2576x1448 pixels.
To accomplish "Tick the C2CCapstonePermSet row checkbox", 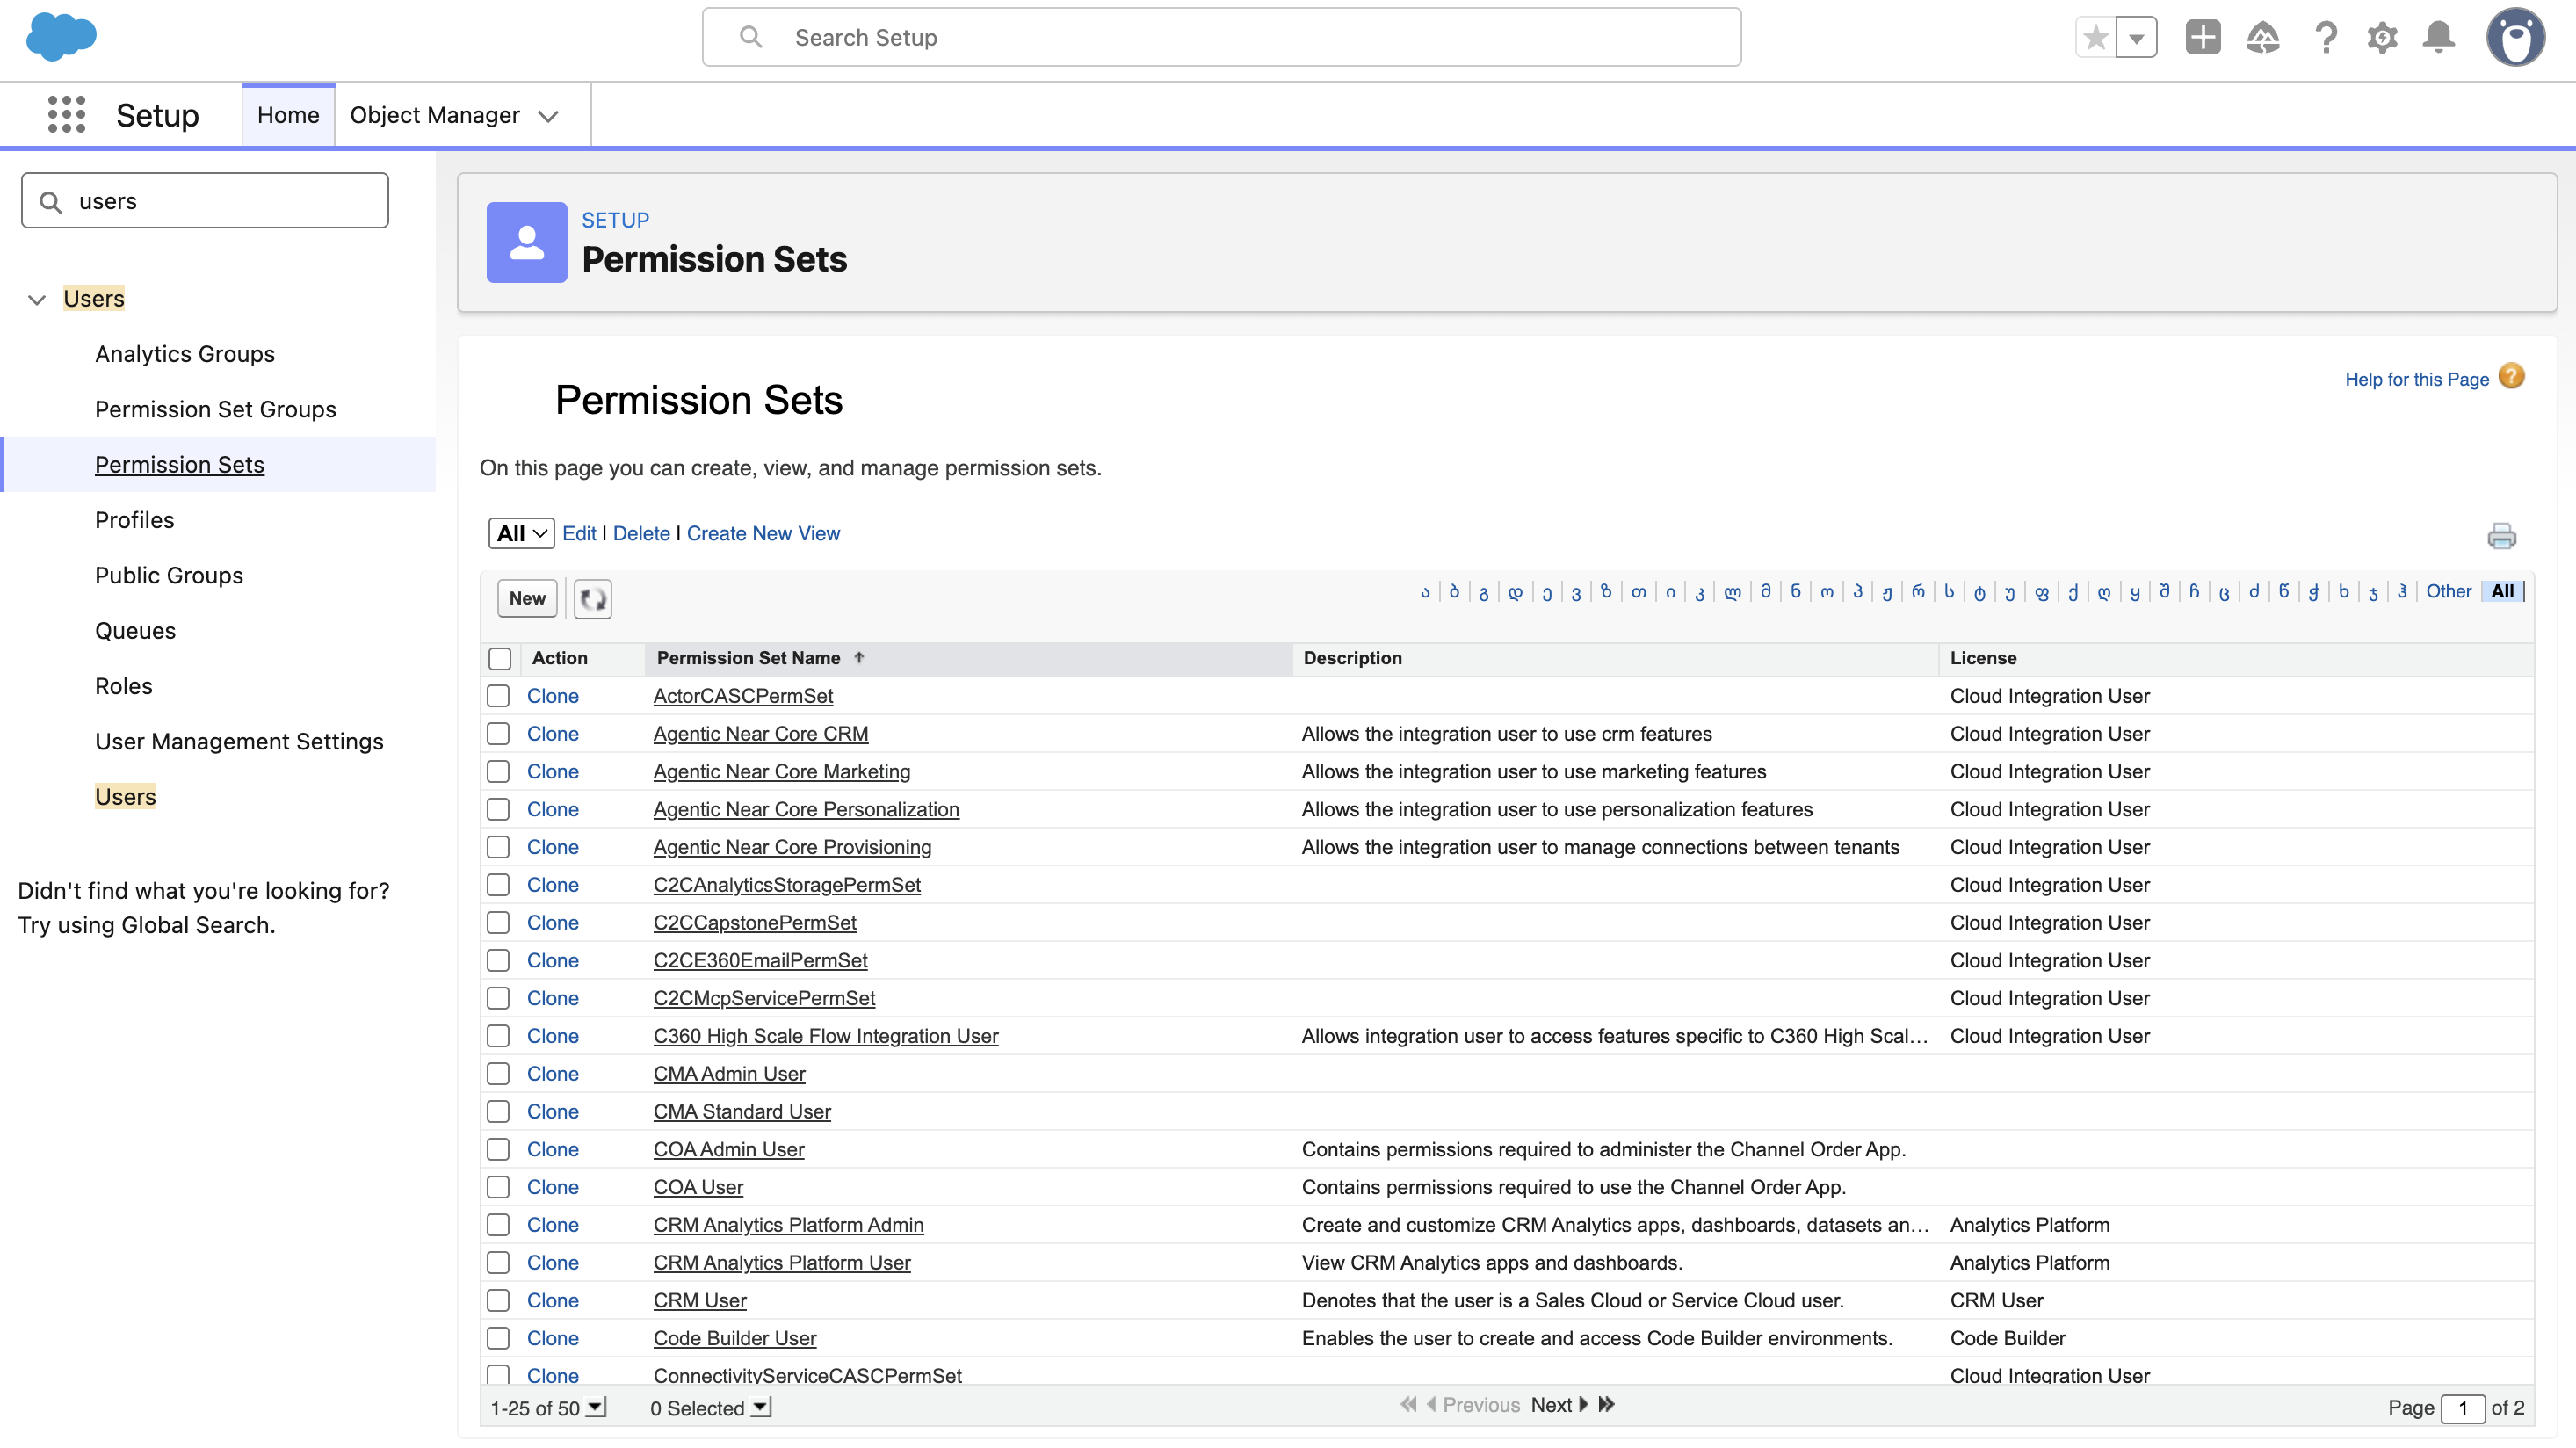I will click(498, 923).
